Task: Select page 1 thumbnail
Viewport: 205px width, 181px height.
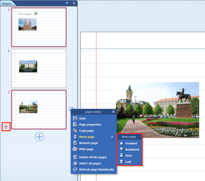Action: click(39, 27)
